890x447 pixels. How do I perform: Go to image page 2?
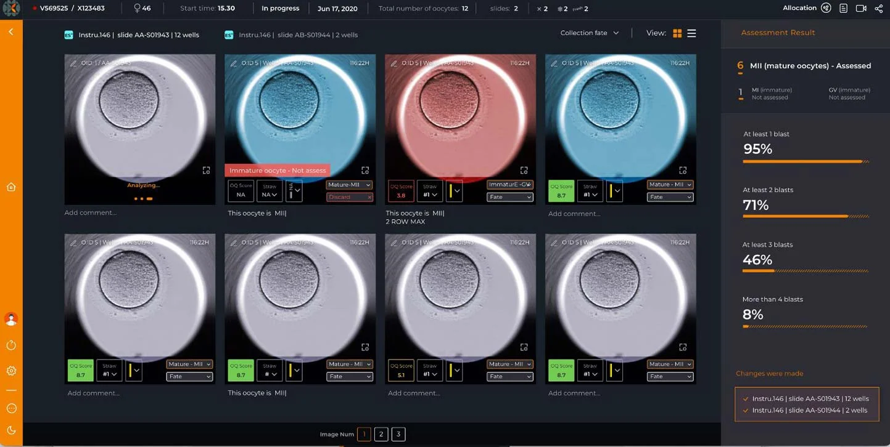(x=381, y=434)
